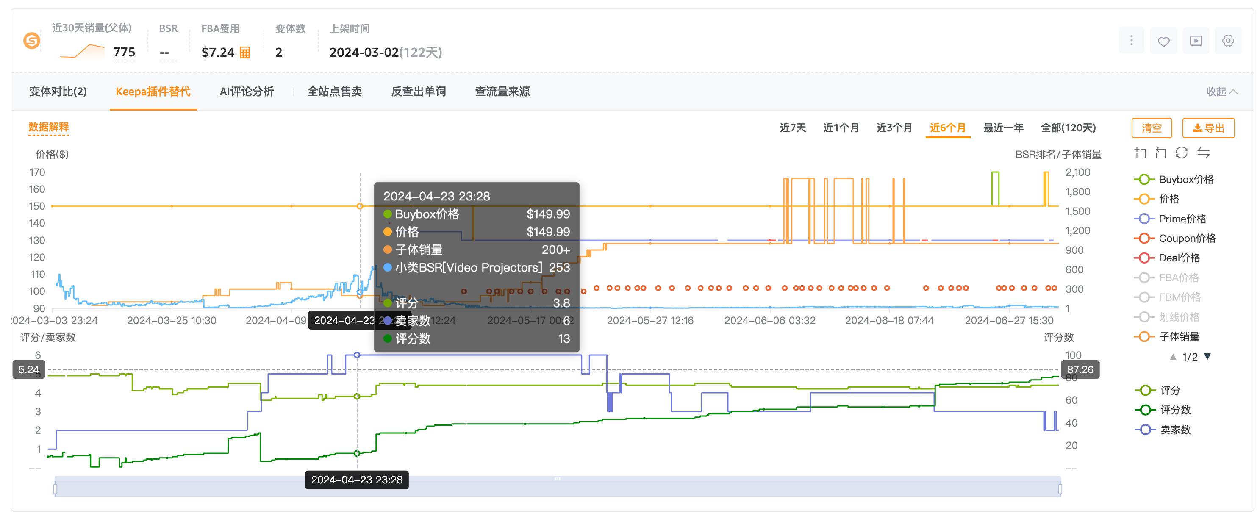Click the 87.26 right axis marker
1260x516 pixels.
pyautogui.click(x=1080, y=370)
